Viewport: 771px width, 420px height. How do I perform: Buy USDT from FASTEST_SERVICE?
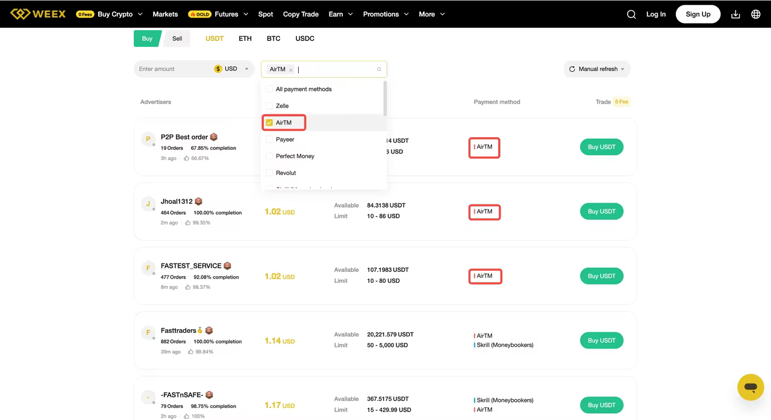(601, 276)
